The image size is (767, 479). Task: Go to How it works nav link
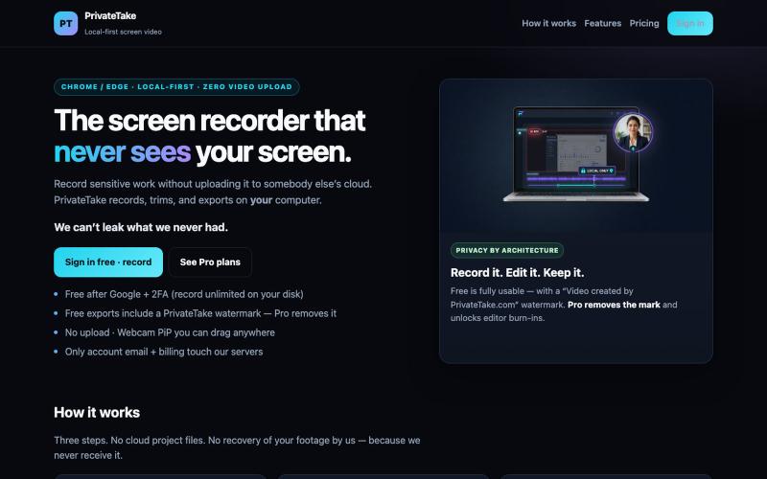(x=548, y=23)
